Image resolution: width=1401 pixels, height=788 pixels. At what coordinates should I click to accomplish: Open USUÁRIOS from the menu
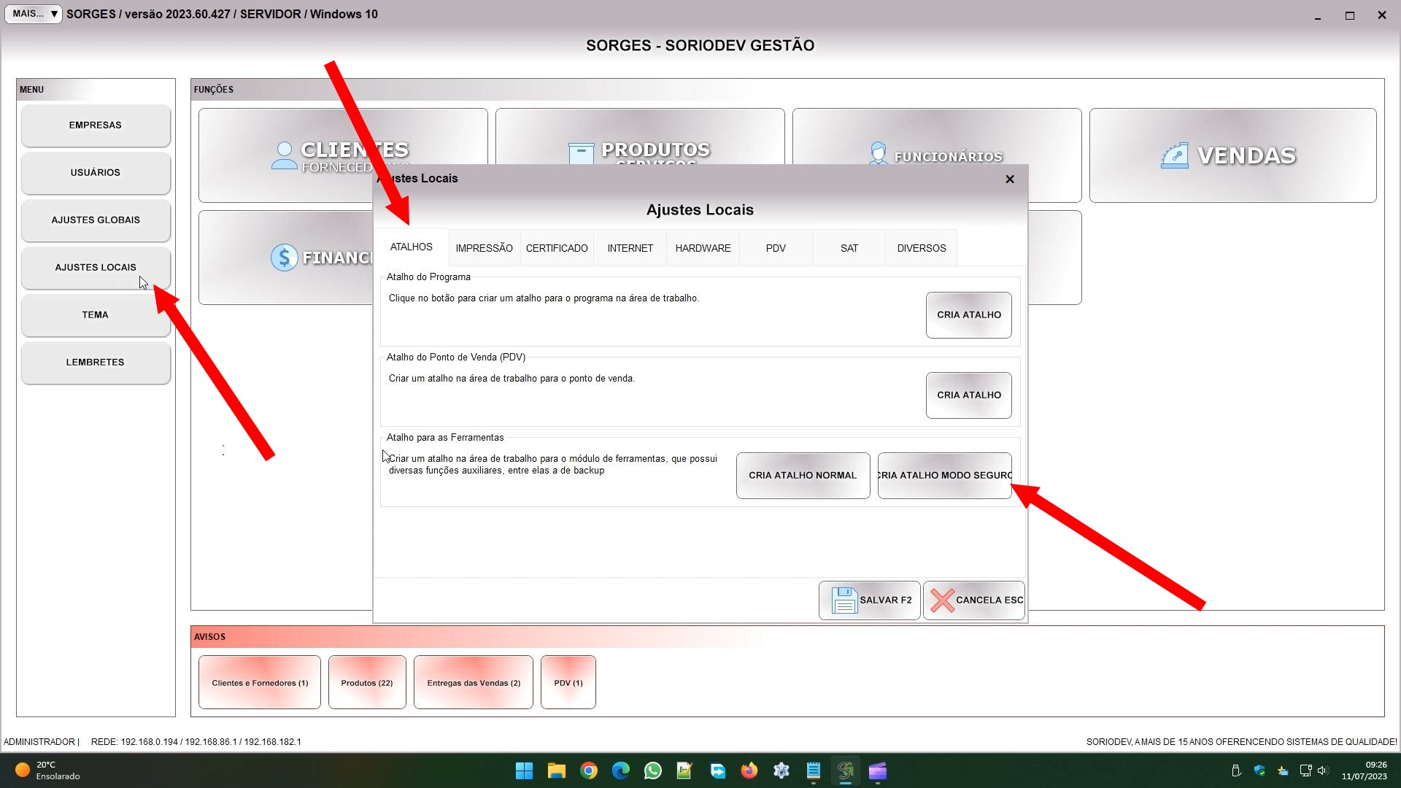96,173
